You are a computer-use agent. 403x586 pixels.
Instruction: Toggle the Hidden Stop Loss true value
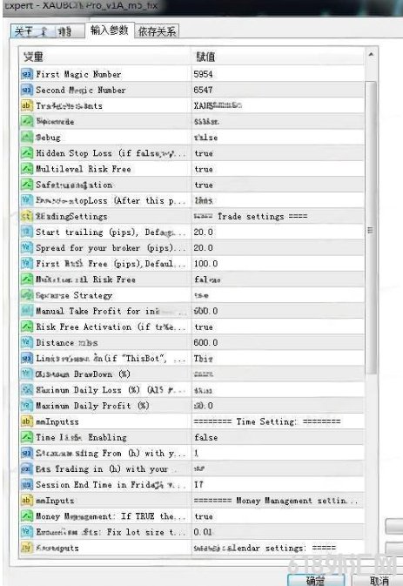pos(278,153)
